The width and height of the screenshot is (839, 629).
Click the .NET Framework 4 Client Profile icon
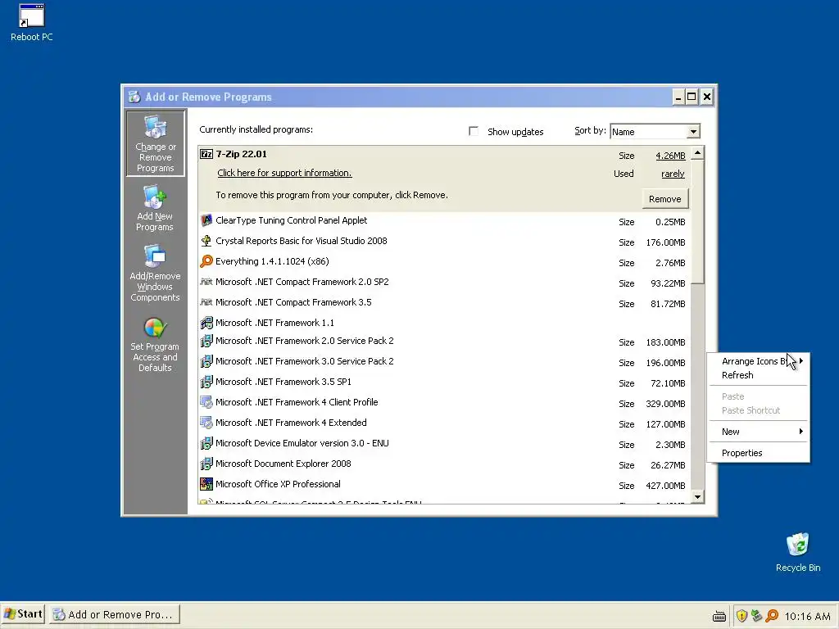coord(206,402)
